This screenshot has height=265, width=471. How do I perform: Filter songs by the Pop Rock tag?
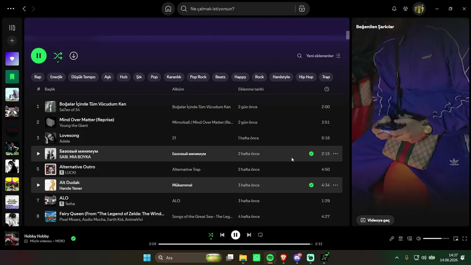pyautogui.click(x=198, y=77)
